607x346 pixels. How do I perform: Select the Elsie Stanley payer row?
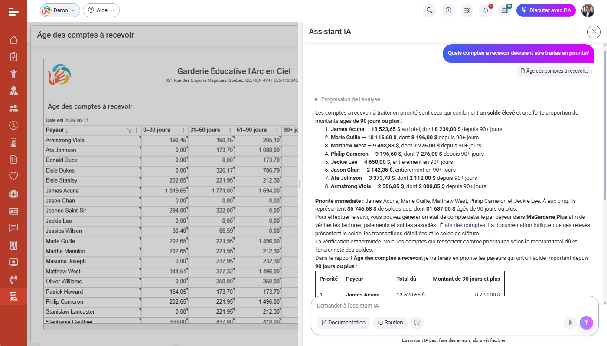pos(171,180)
